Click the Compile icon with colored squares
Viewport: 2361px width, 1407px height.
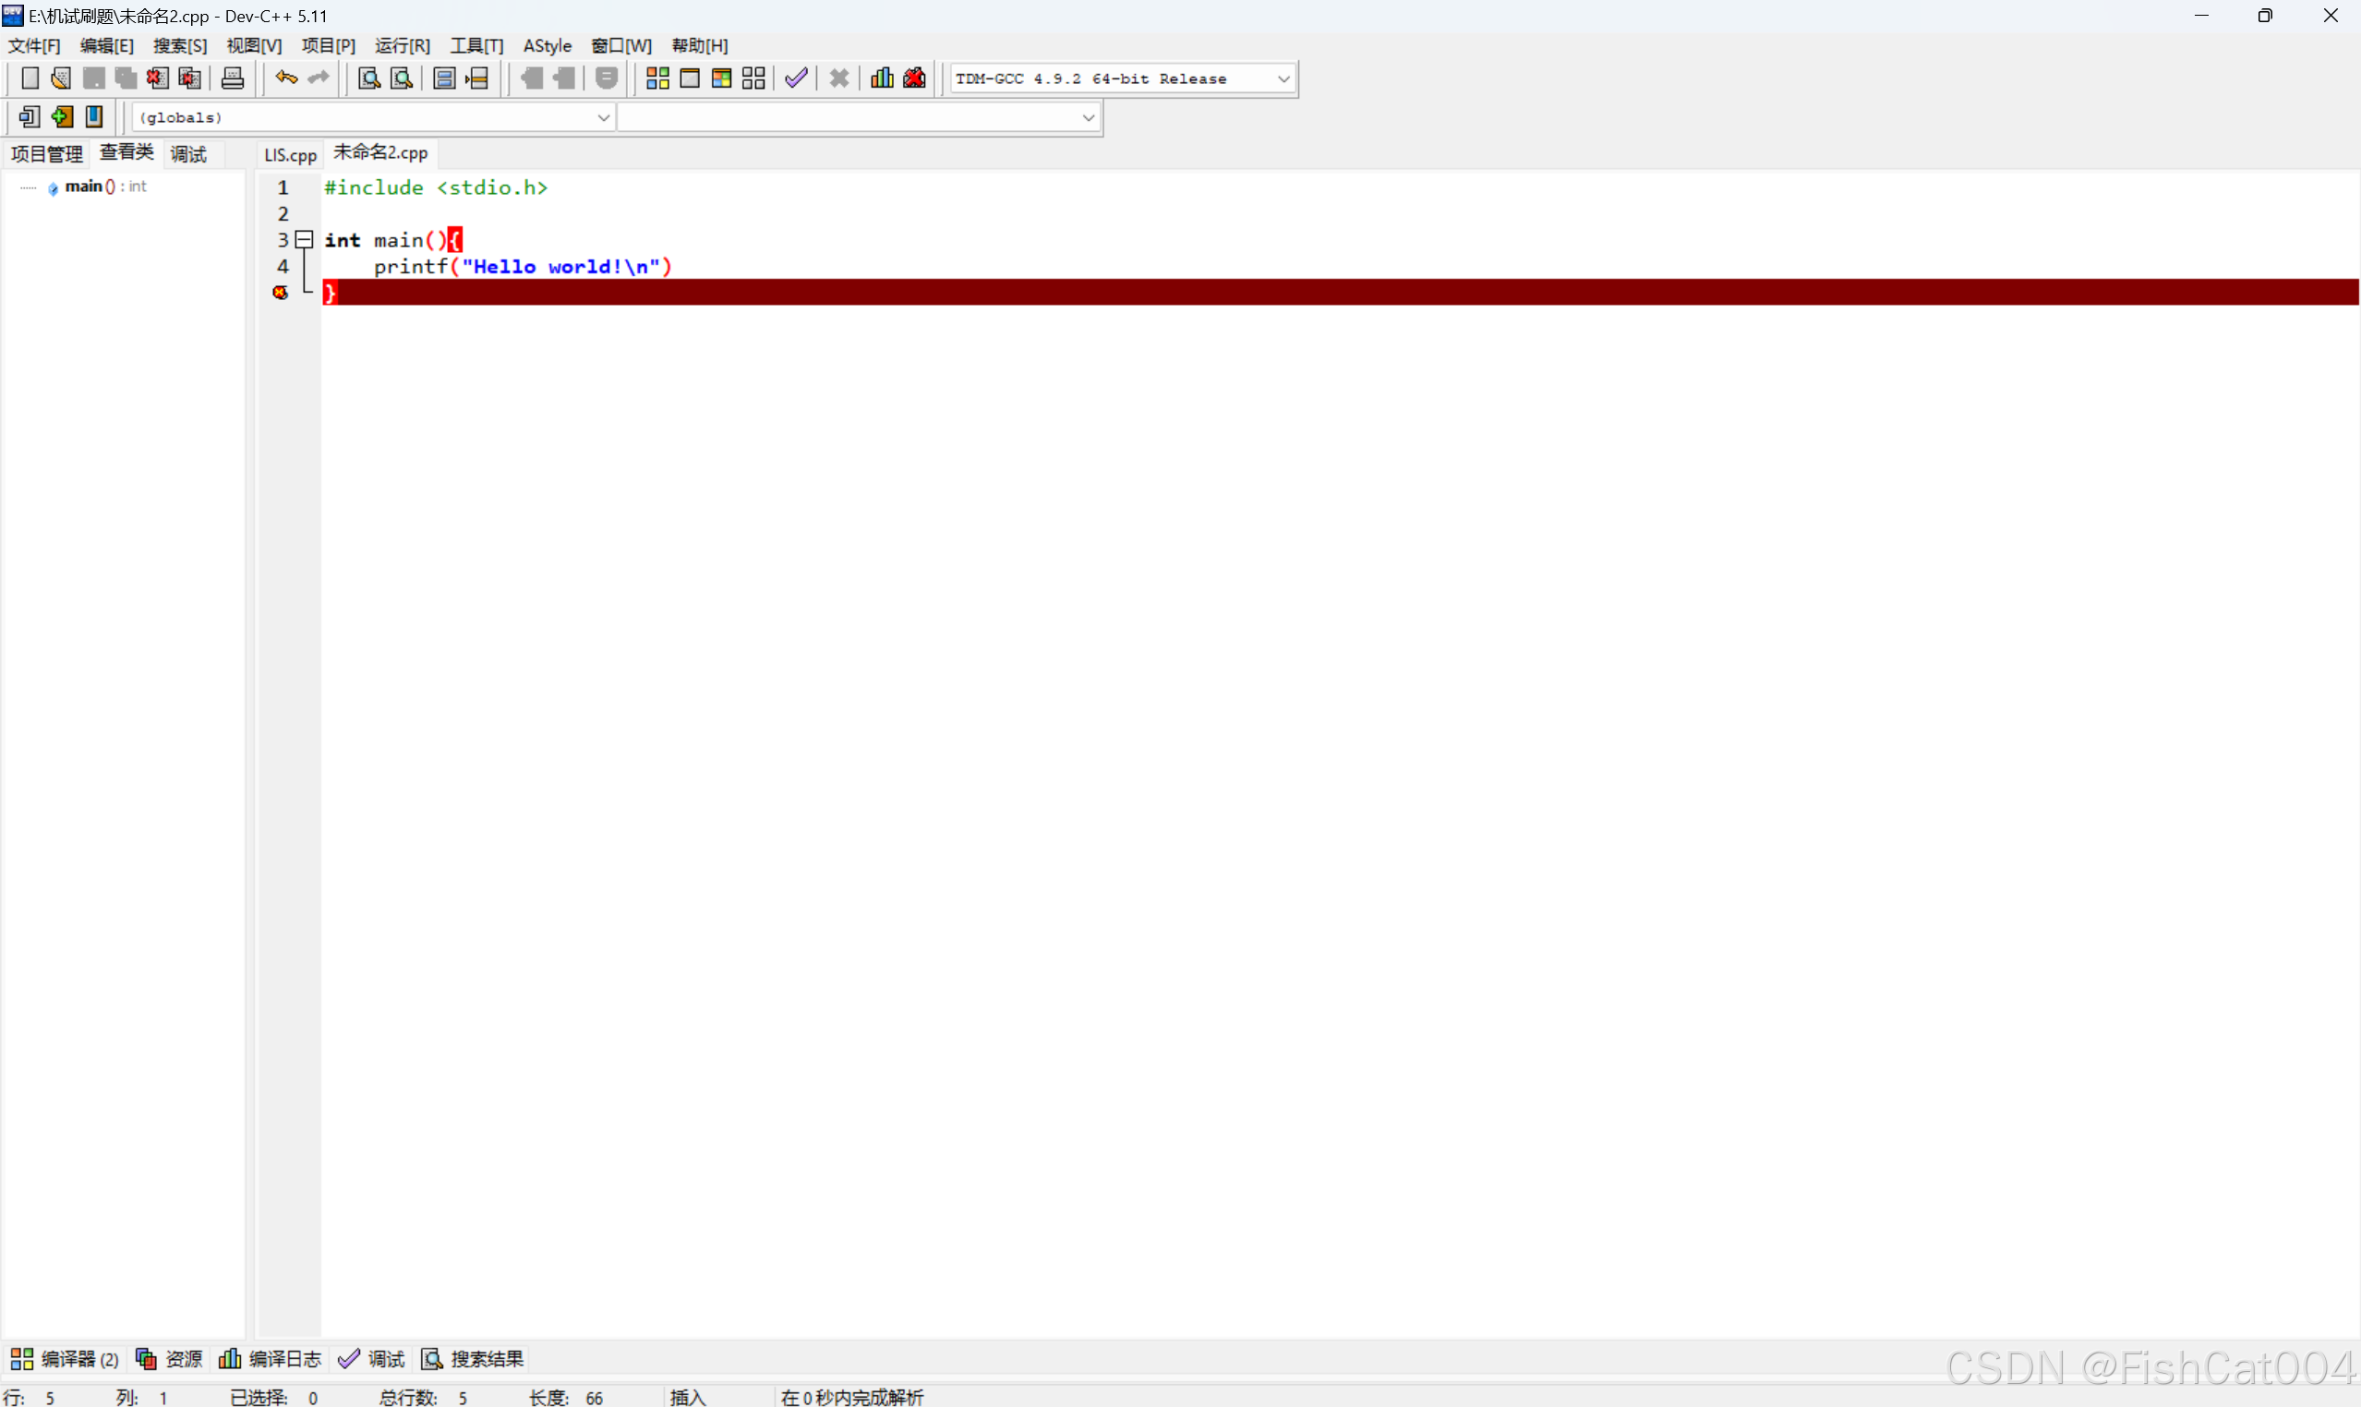point(657,78)
